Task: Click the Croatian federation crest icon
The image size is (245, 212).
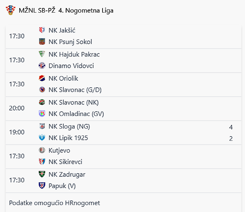Action: tap(10, 10)
